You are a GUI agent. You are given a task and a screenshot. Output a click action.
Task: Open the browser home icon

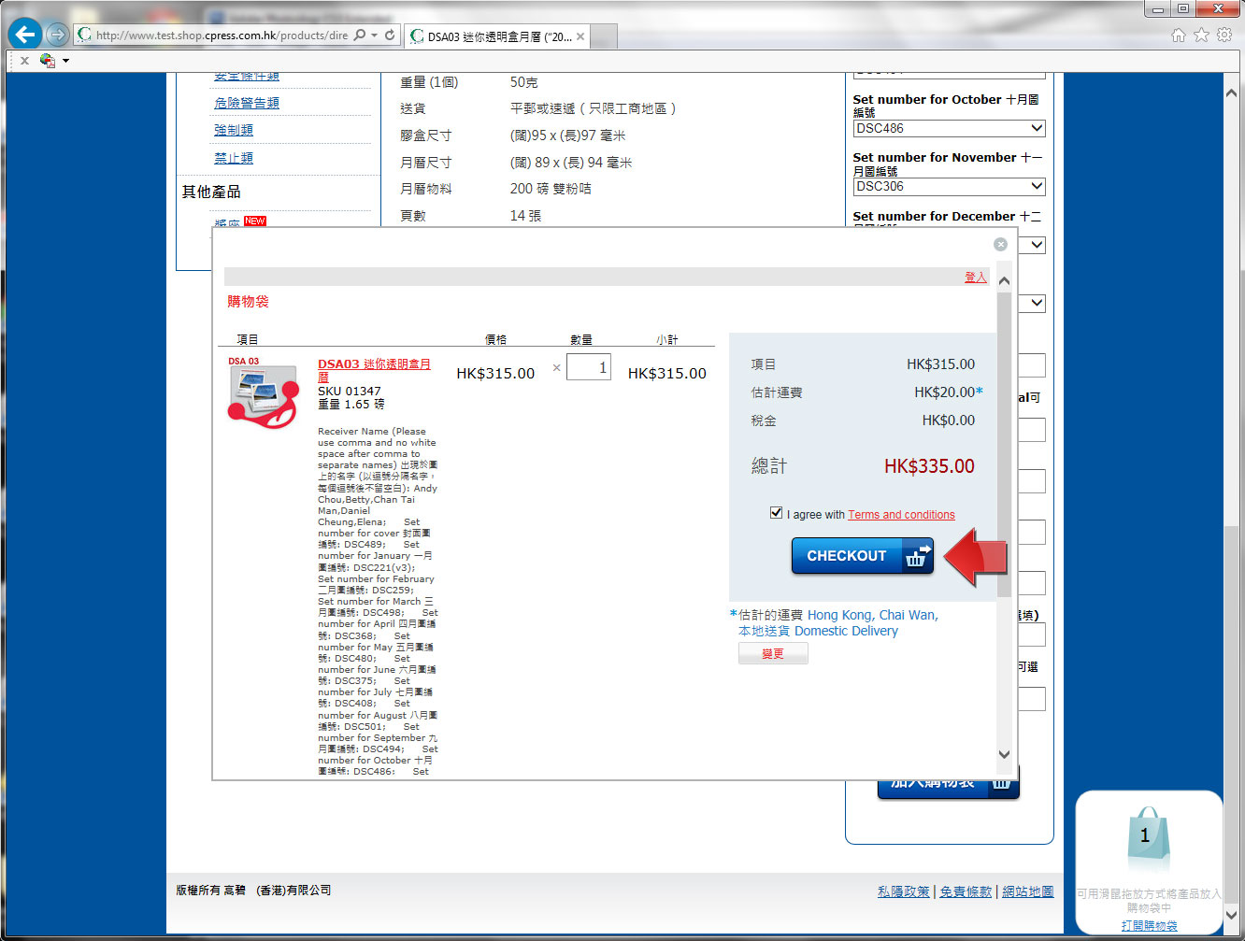click(1178, 36)
